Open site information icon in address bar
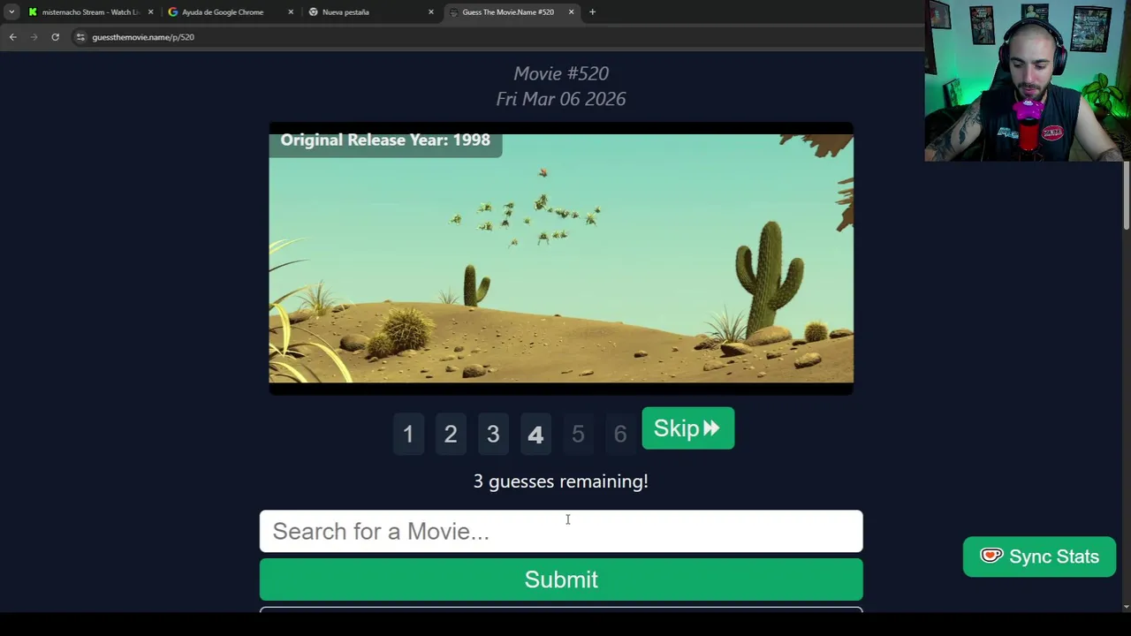Viewport: 1131px width, 636px height. tap(80, 37)
